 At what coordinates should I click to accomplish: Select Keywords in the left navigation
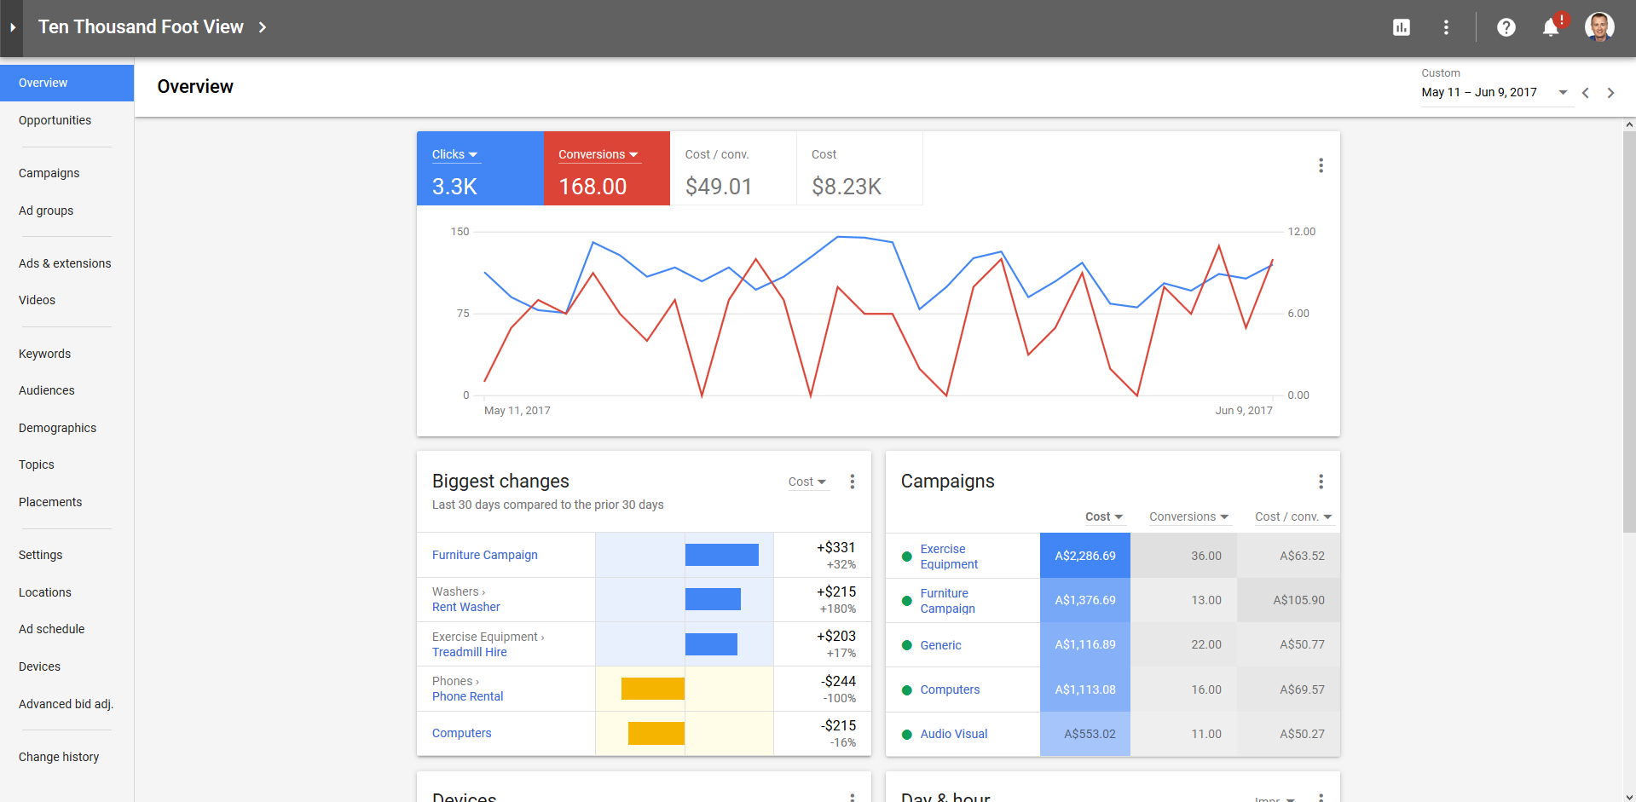click(x=44, y=354)
